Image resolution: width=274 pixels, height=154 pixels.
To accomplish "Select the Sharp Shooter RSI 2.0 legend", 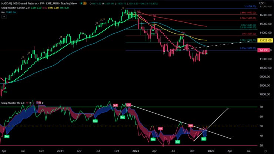I will [13, 103].
